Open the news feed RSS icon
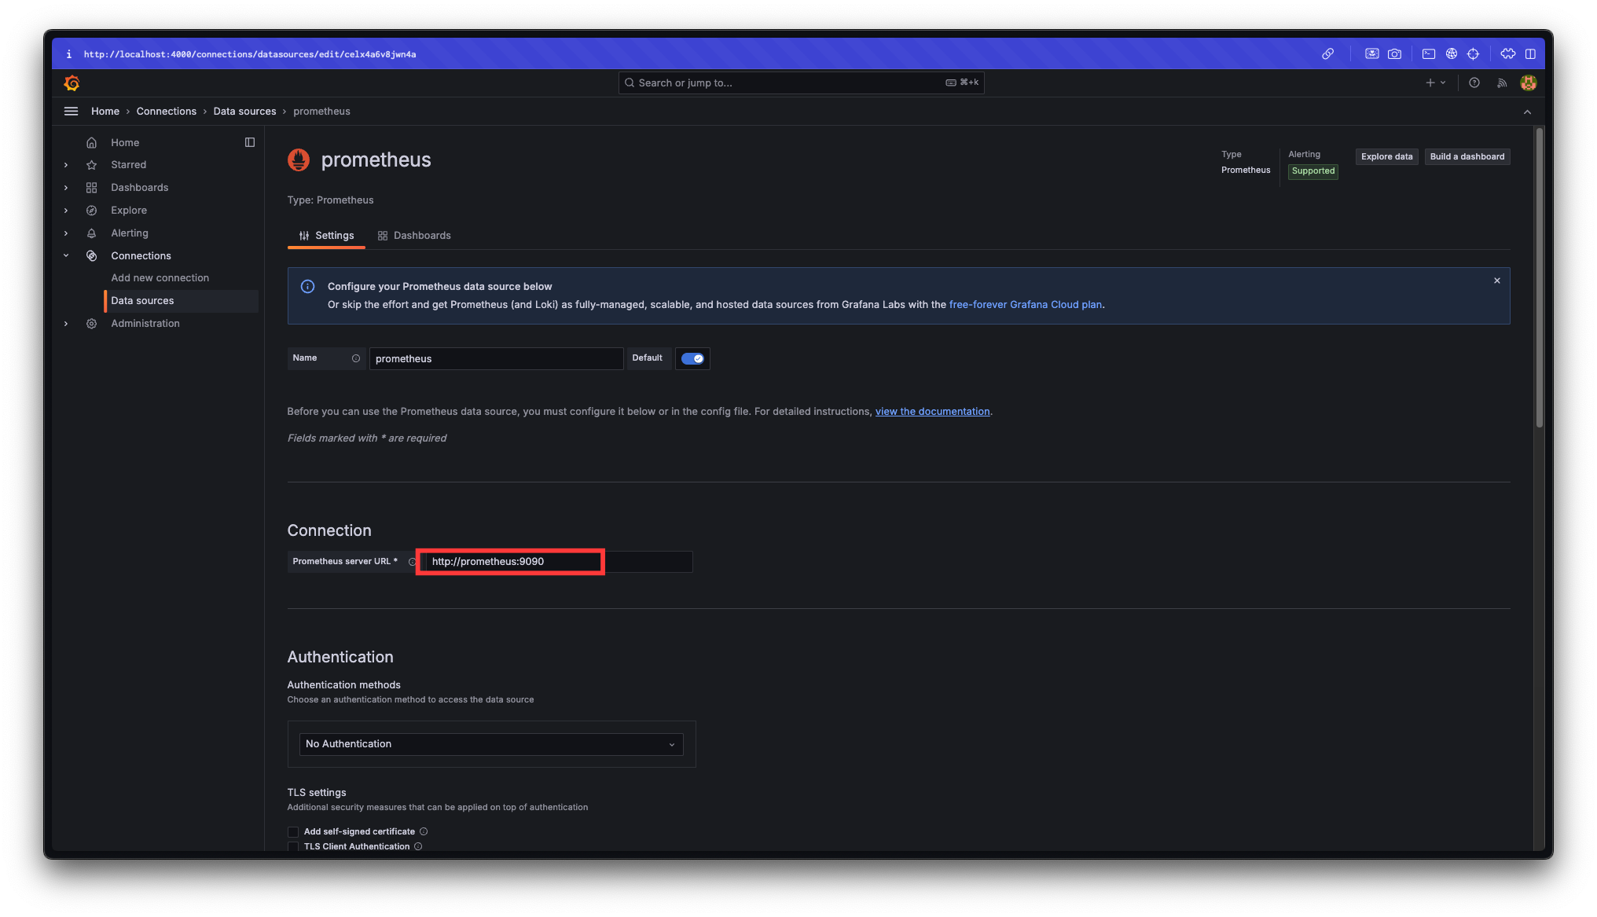1597x917 pixels. click(x=1502, y=83)
